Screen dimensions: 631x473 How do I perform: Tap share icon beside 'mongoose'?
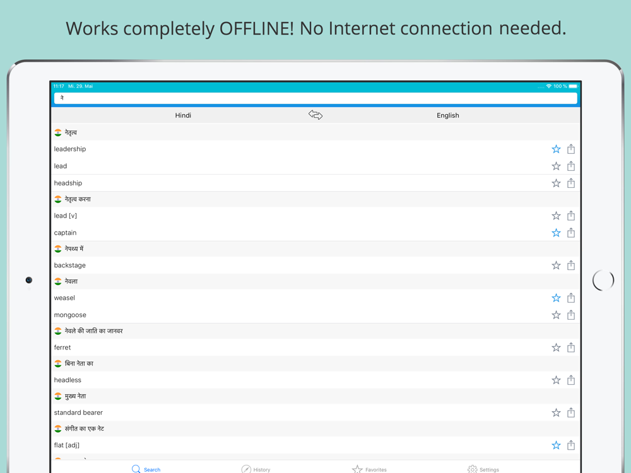coord(571,315)
